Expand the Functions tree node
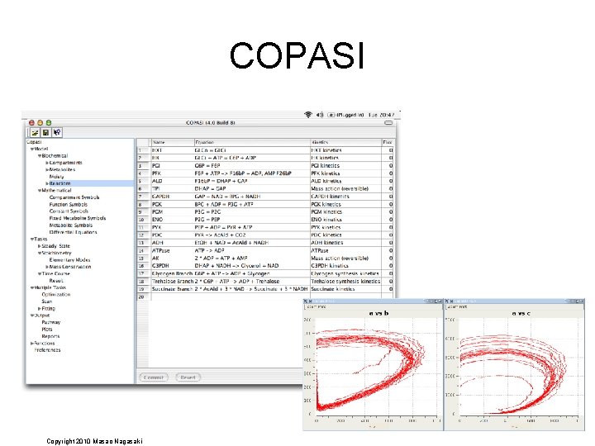This screenshot has height=446, width=595. pos(32,344)
